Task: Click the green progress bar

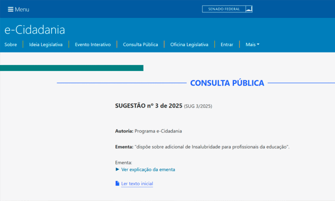Action: 72,68
